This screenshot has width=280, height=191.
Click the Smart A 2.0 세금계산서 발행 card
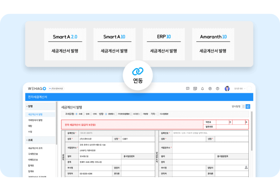coord(65,44)
